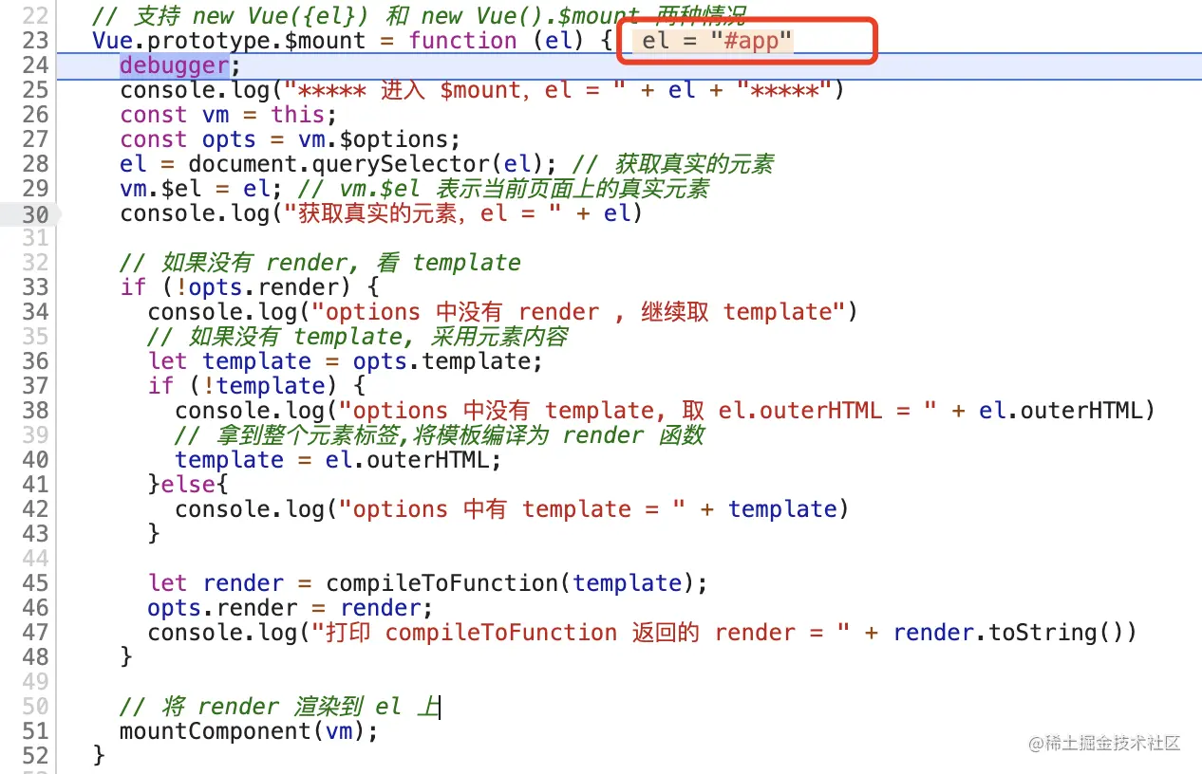Click line number 37 in the gutter
Viewport: 1202px width, 774px height.
(x=35, y=386)
